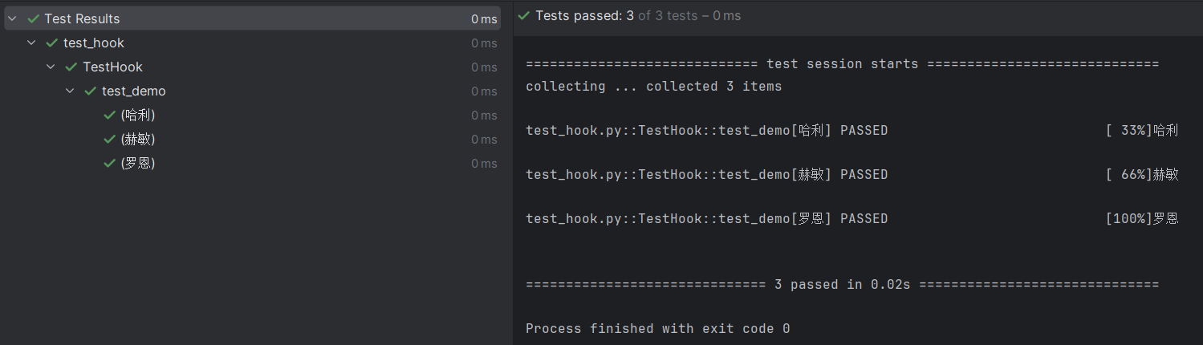Image resolution: width=1203 pixels, height=345 pixels.
Task: Click the "3 passed in 0.02s" summary line
Action: 842,284
